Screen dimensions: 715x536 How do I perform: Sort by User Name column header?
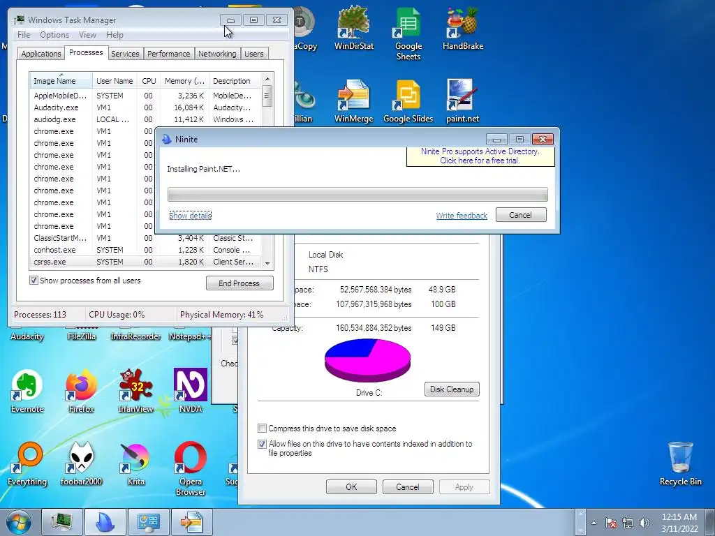pos(115,81)
